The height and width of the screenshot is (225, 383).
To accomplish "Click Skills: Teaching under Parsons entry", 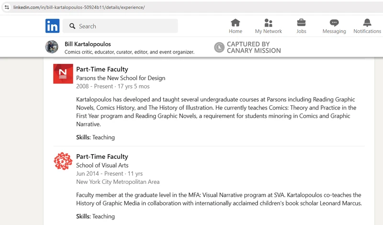I will (x=95, y=137).
